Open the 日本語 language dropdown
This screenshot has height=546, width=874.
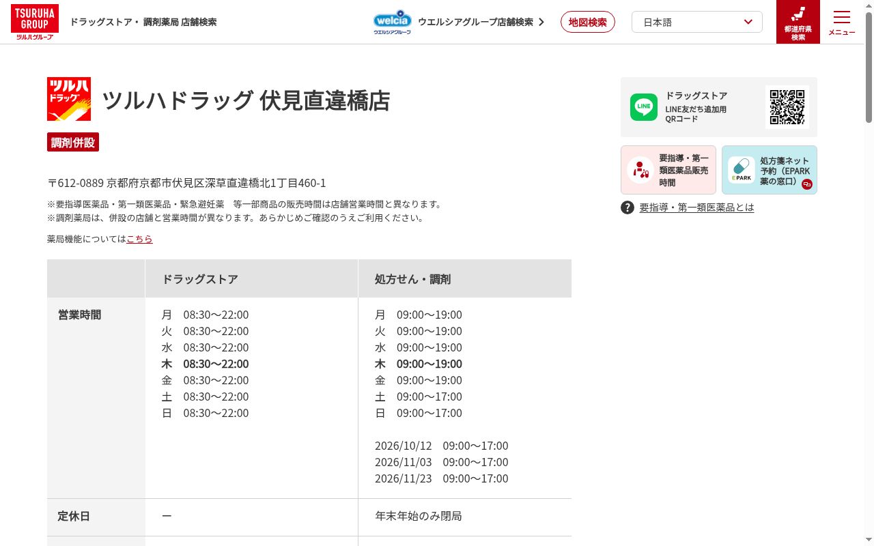pyautogui.click(x=697, y=22)
